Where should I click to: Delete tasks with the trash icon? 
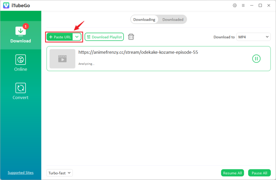tap(131, 37)
